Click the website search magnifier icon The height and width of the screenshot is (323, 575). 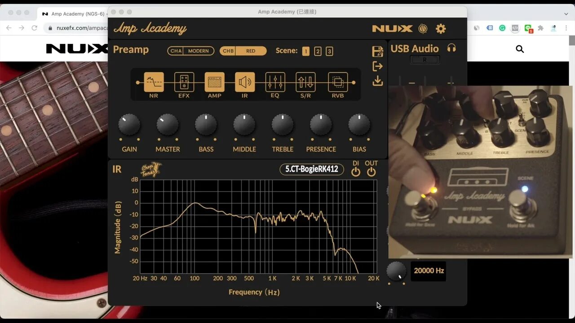pyautogui.click(x=520, y=49)
